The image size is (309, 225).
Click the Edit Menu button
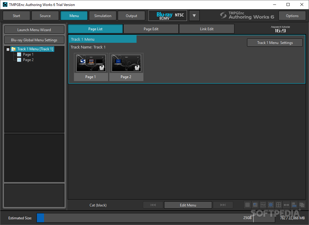(188, 205)
